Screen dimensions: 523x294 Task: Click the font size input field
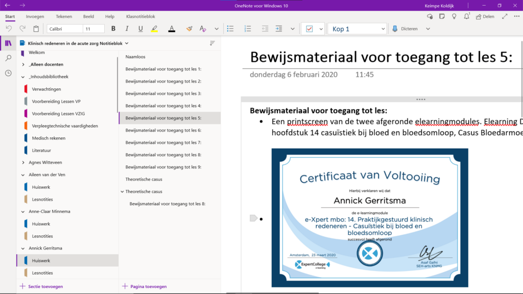tap(94, 29)
